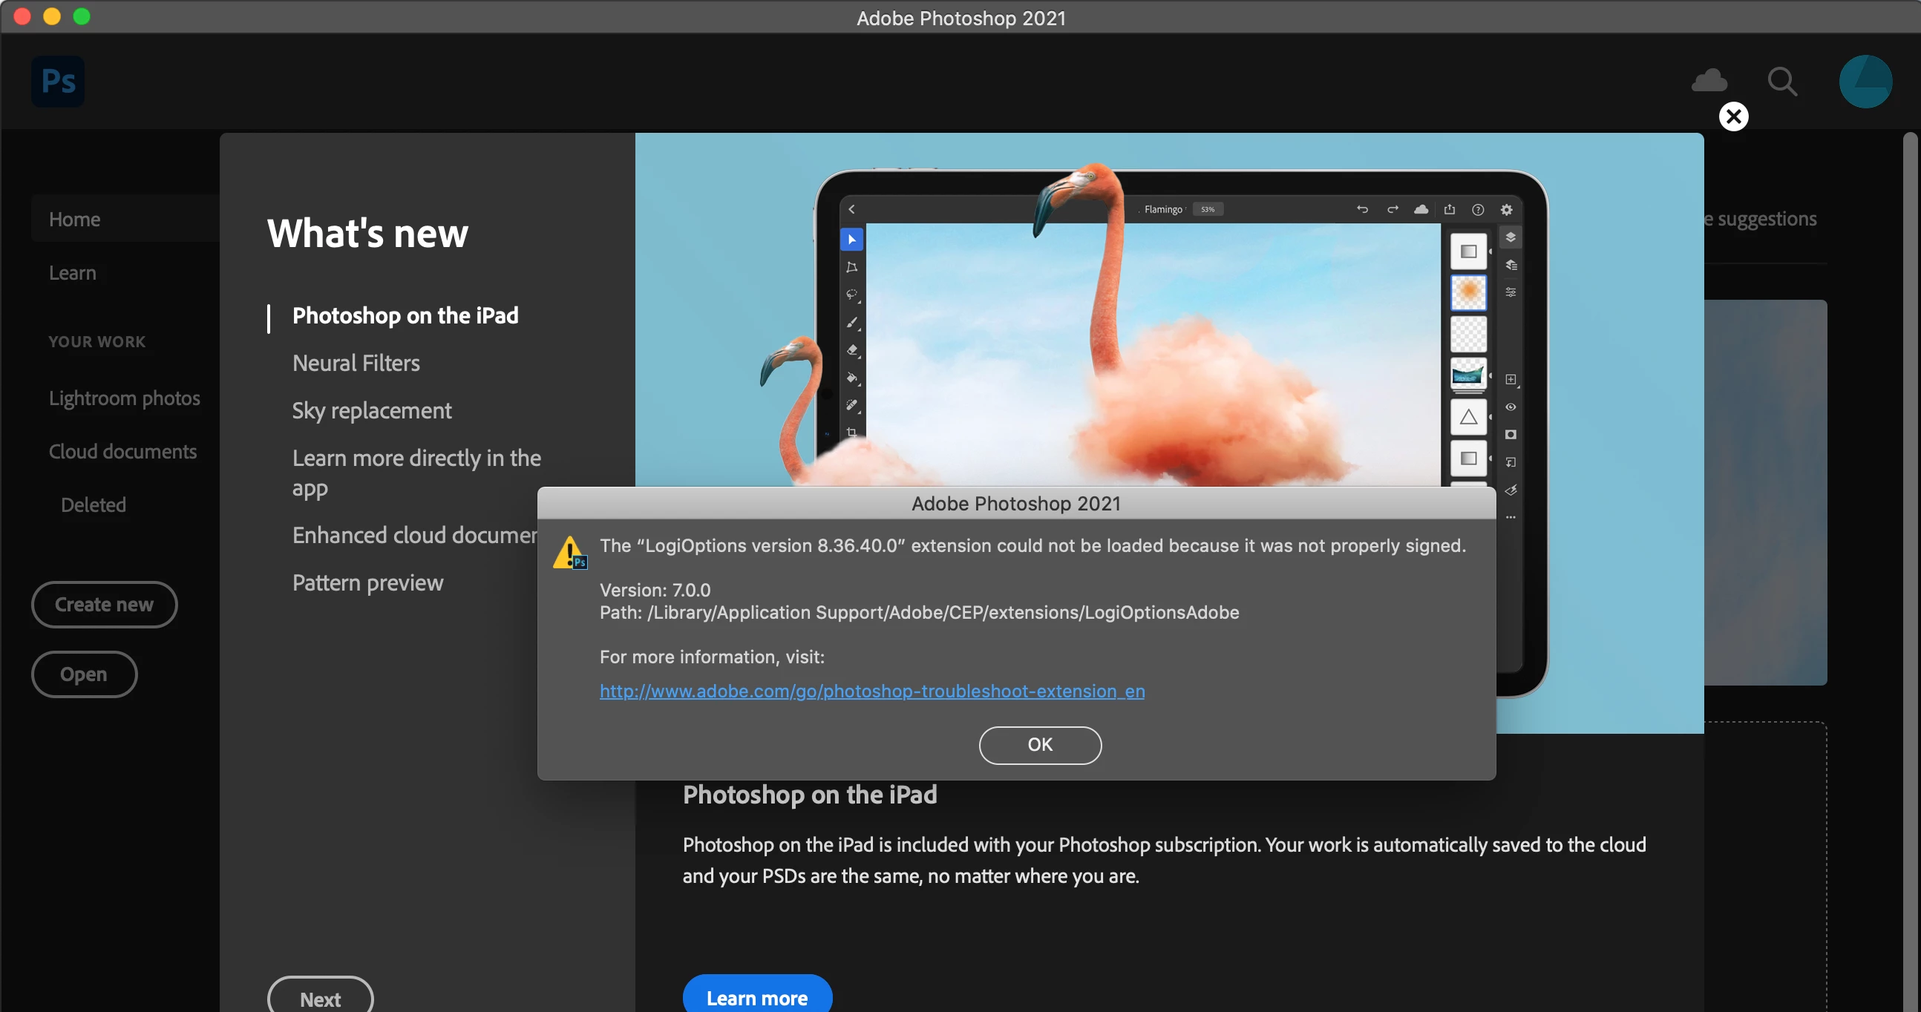The image size is (1921, 1012).
Task: Open the user profile avatar
Action: (1865, 80)
